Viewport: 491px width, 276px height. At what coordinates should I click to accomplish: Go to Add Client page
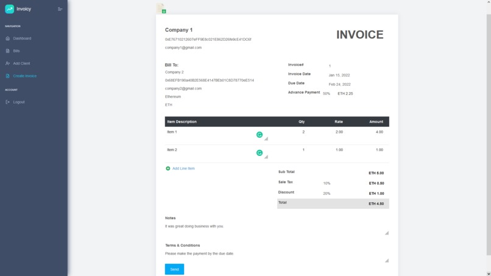tap(21, 63)
